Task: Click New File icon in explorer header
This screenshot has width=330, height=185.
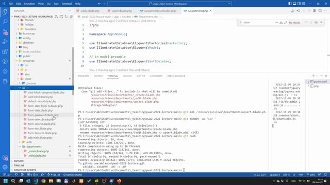Action: click(x=56, y=16)
